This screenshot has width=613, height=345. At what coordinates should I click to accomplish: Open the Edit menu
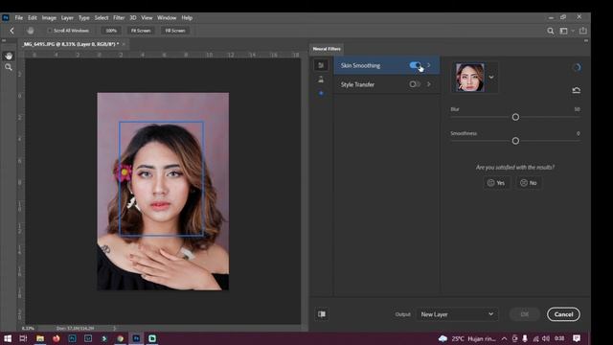tap(32, 17)
